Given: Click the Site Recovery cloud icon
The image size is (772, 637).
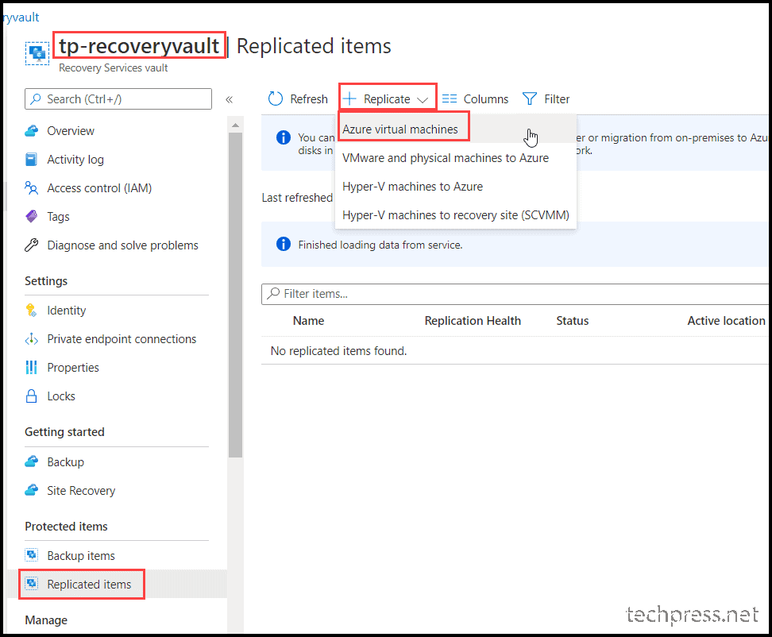Looking at the screenshot, I should 32,490.
